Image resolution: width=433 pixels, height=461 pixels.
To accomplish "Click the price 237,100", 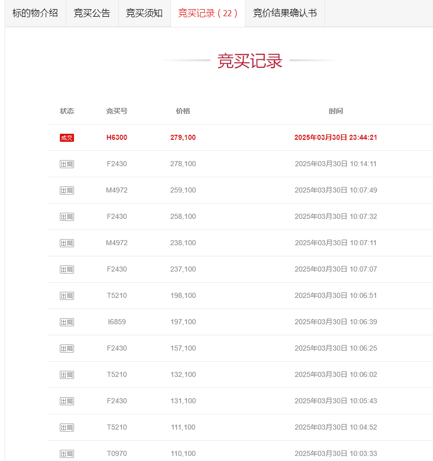I will tap(183, 269).
